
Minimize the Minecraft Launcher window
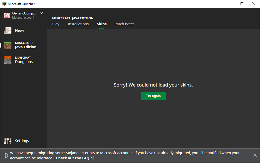click(230, 4)
